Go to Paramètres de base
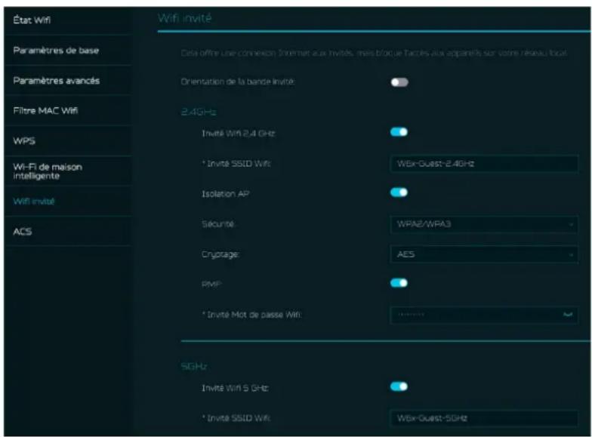592x437 pixels. click(56, 50)
